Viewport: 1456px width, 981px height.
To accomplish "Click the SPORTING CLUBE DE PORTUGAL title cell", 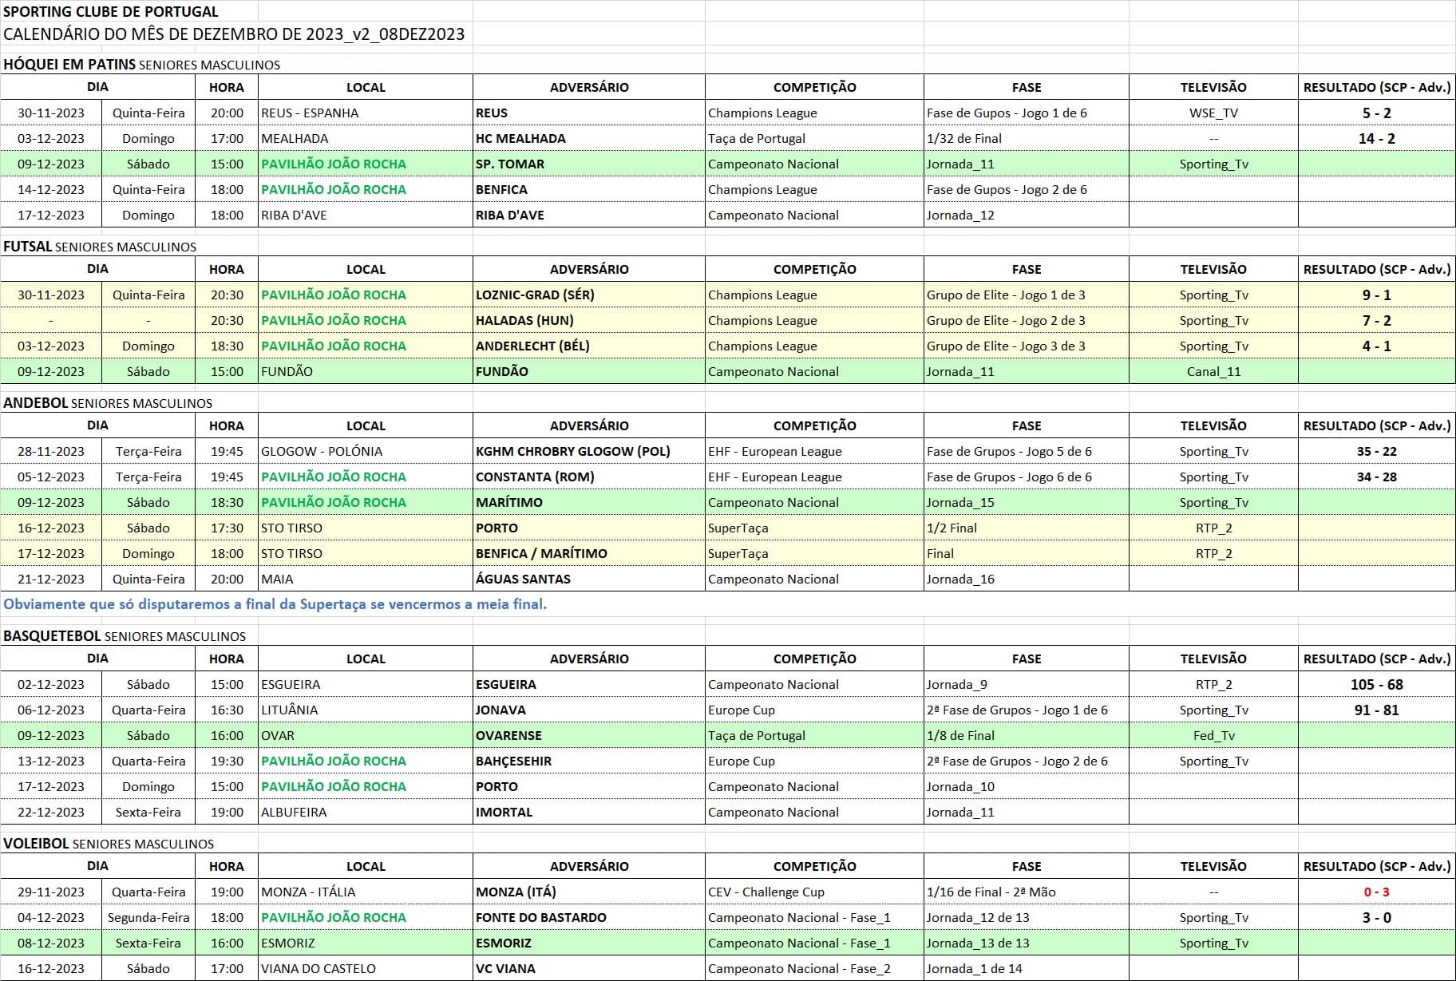I will [x=111, y=11].
